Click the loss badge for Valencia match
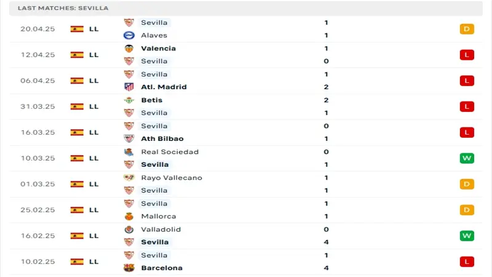Viewport: 492px width, 277px height. pyautogui.click(x=467, y=55)
